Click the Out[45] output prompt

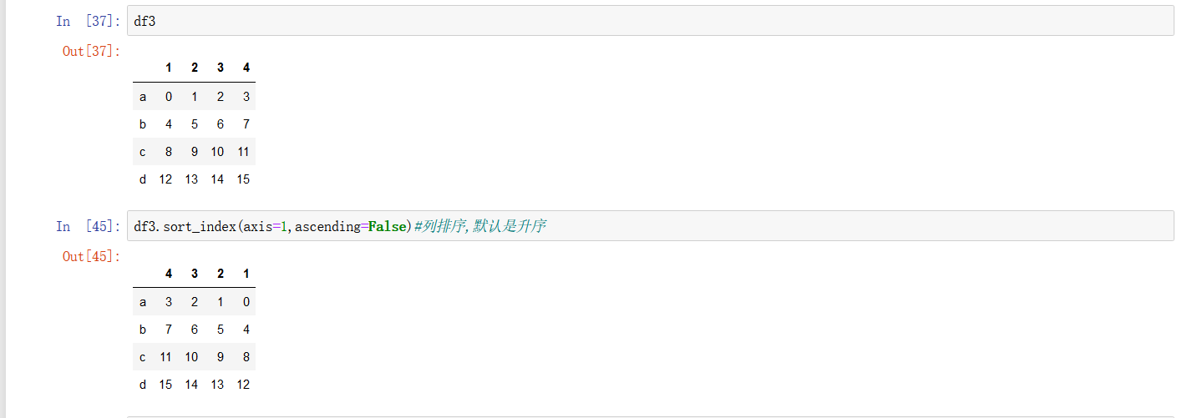click(91, 256)
